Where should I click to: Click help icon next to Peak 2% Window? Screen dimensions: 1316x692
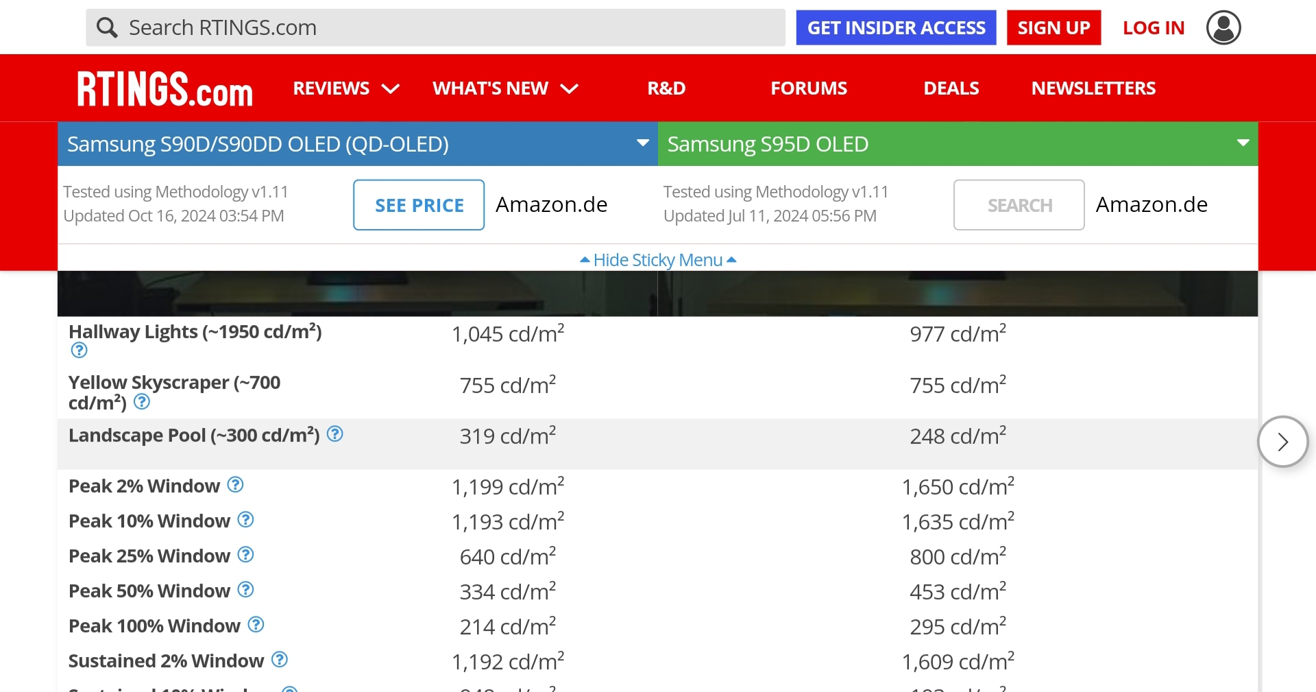pyautogui.click(x=235, y=485)
